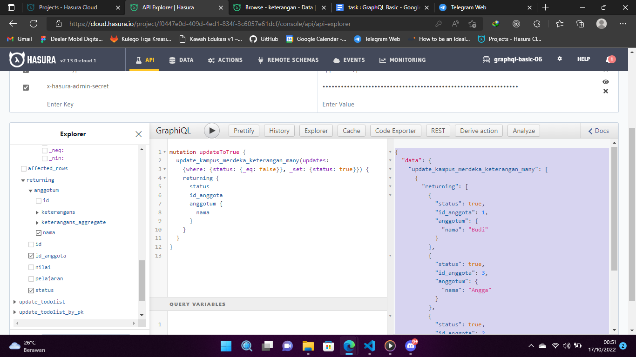
Task: Open the Code Exporter
Action: [x=395, y=131]
